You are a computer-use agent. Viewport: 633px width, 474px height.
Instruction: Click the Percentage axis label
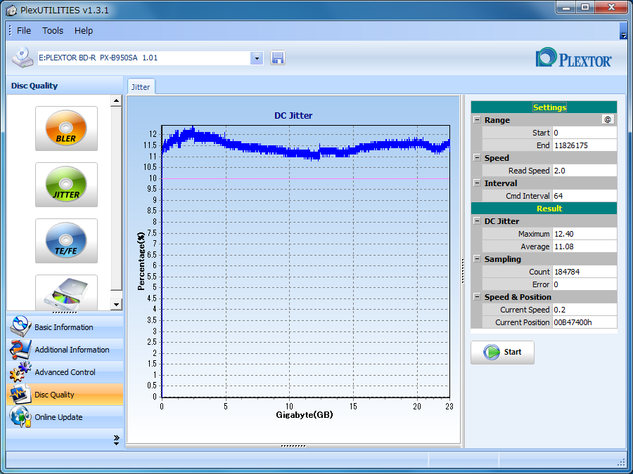pyautogui.click(x=141, y=261)
